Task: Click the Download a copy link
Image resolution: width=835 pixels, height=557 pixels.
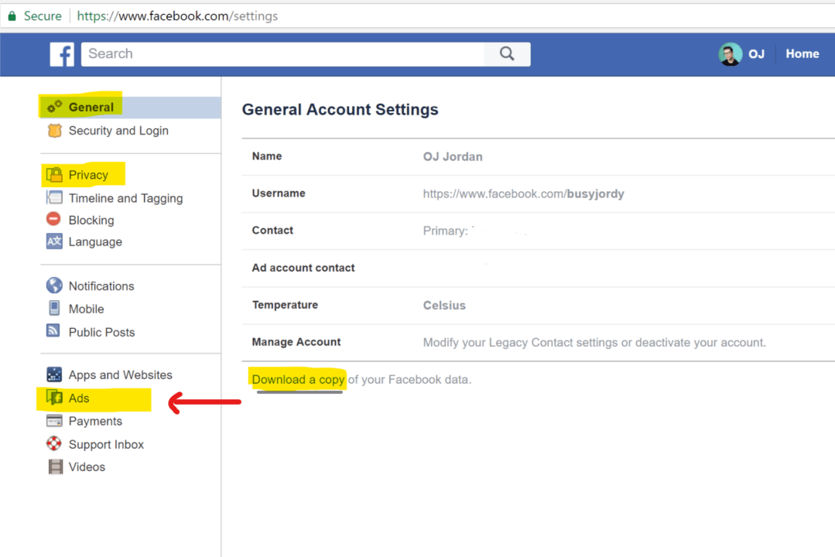Action: point(298,379)
